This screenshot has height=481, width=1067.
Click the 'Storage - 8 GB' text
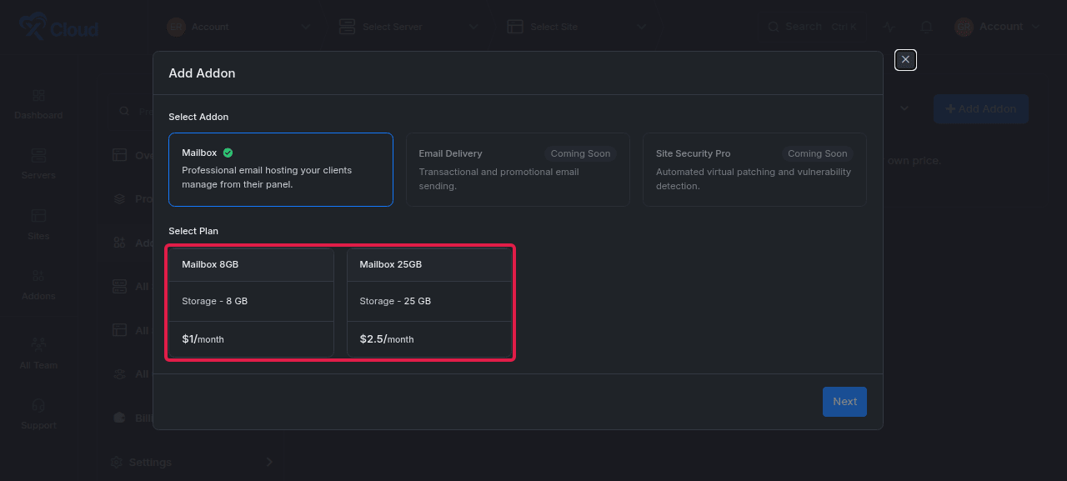coord(214,301)
